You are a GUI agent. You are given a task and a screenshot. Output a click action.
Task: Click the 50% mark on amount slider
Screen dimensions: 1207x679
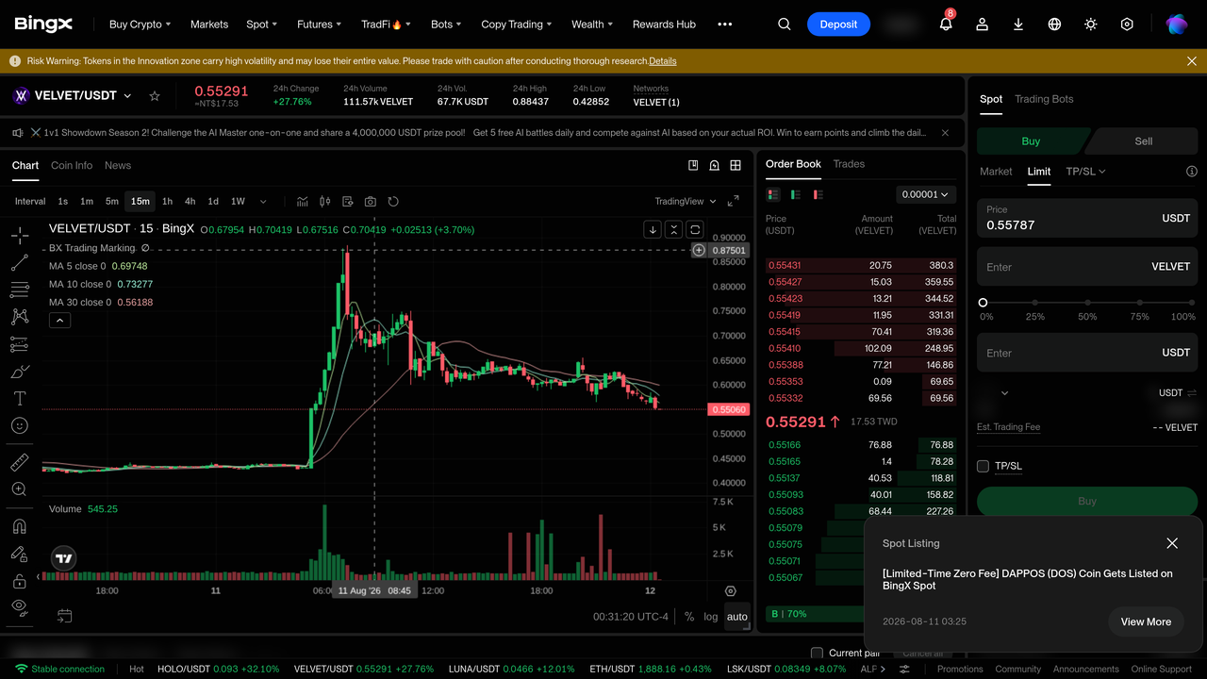tap(1087, 303)
